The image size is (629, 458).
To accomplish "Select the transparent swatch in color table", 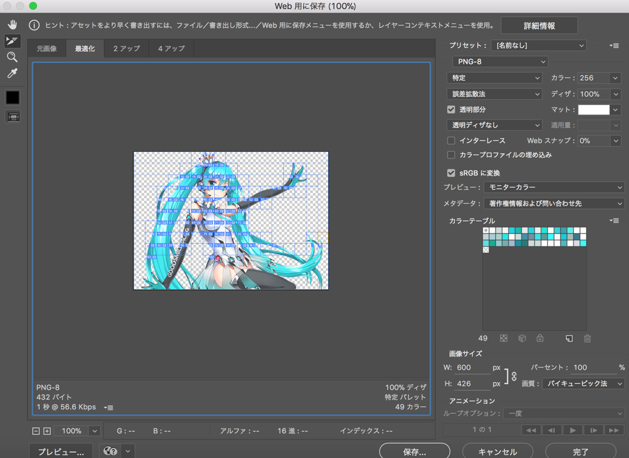I will click(486, 250).
